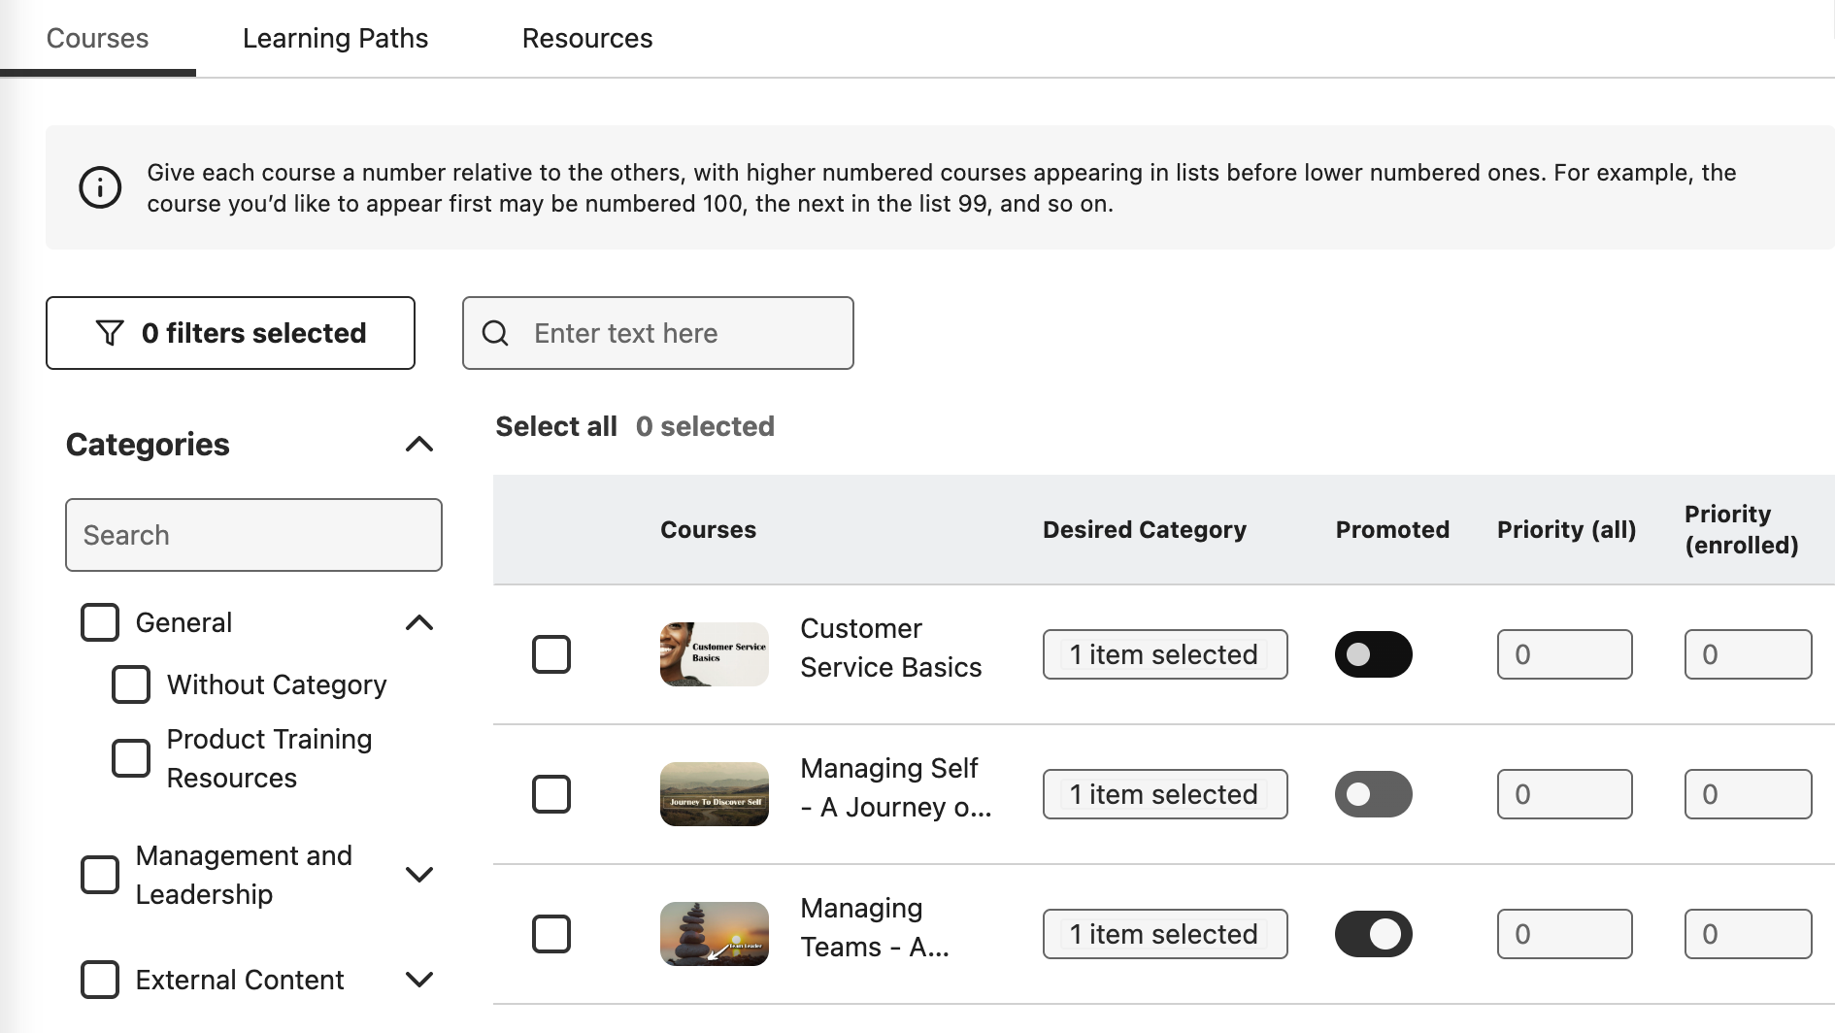Disable Promoted switch for Managing Teams

(x=1373, y=934)
